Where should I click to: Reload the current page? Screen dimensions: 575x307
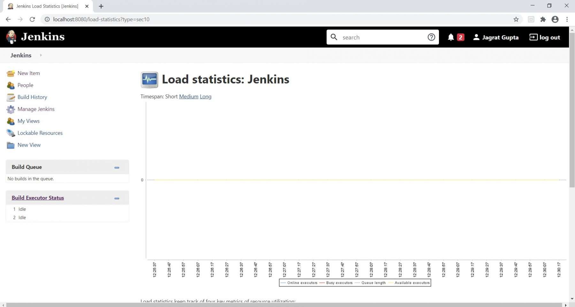pos(32,19)
